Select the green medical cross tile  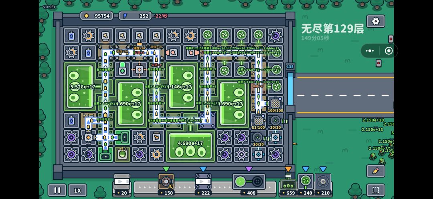(x=122, y=70)
